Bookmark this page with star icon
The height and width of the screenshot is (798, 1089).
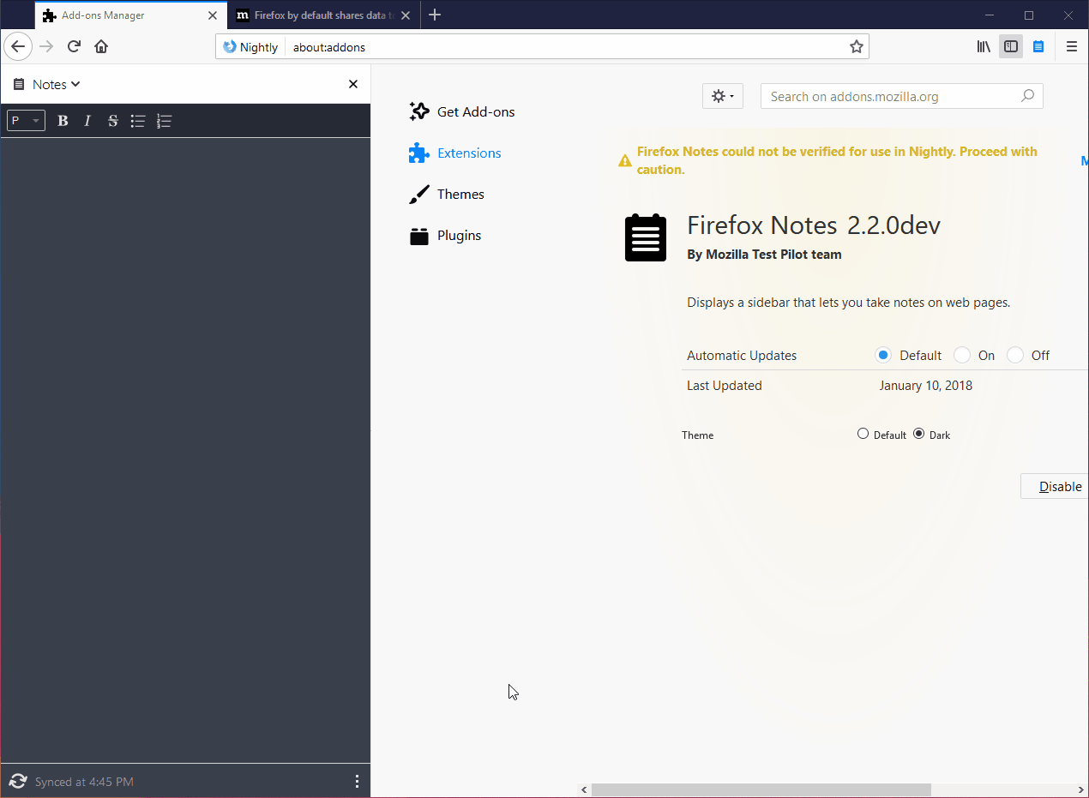pyautogui.click(x=856, y=47)
